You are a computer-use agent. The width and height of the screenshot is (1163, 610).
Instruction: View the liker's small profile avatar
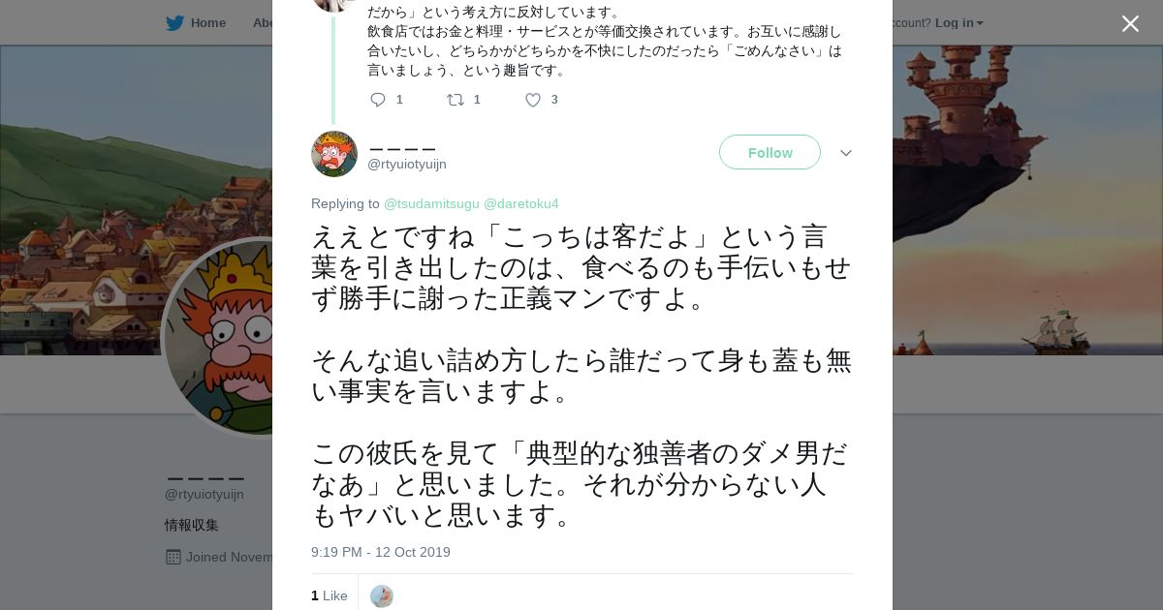[382, 595]
